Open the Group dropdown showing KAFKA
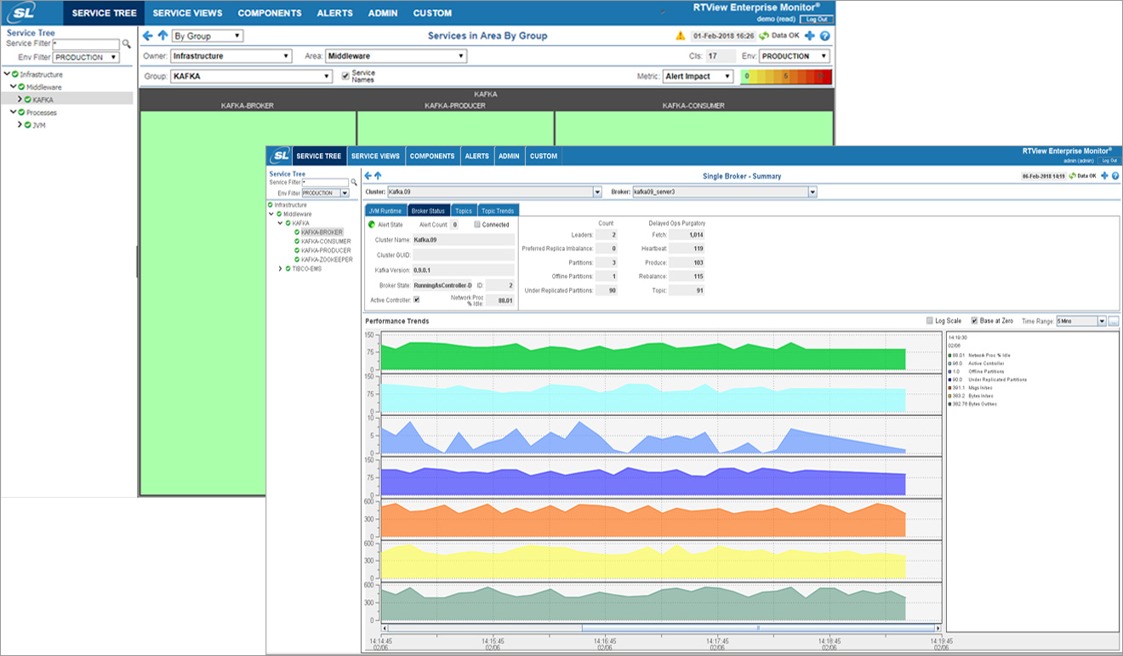 [x=251, y=76]
